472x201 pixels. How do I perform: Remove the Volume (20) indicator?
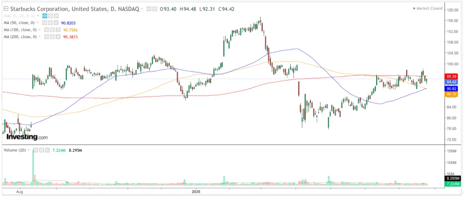[x=47, y=150]
